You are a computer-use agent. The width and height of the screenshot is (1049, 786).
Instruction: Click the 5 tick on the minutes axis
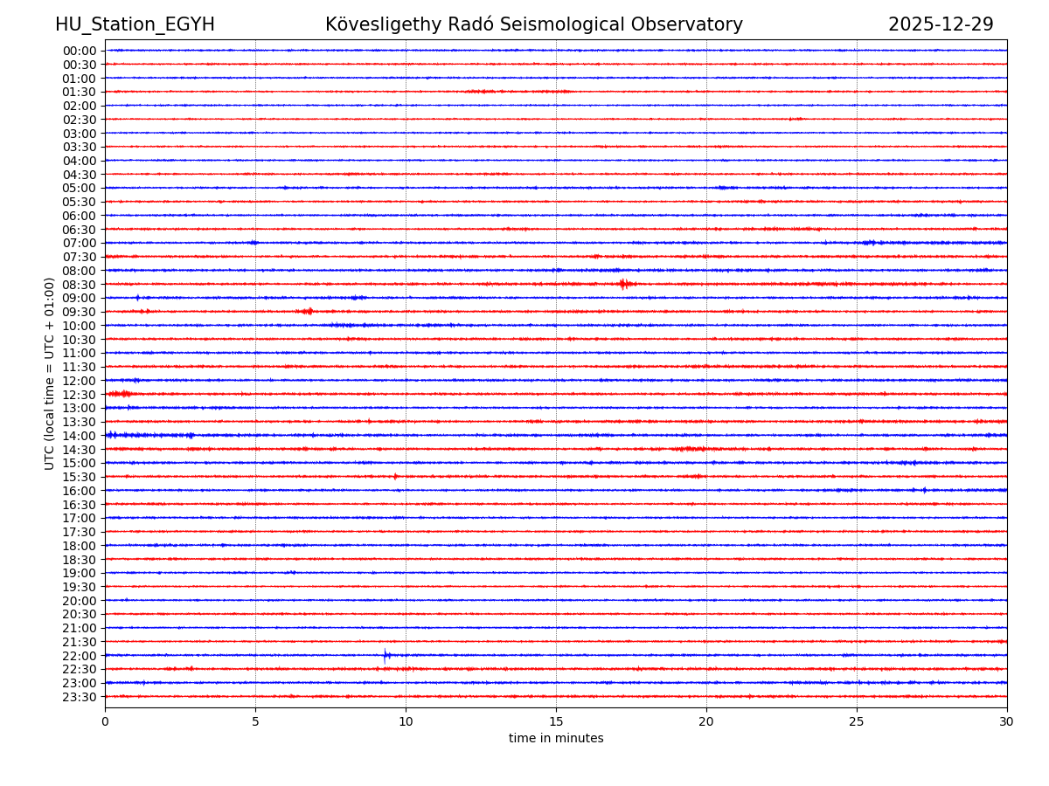(255, 721)
